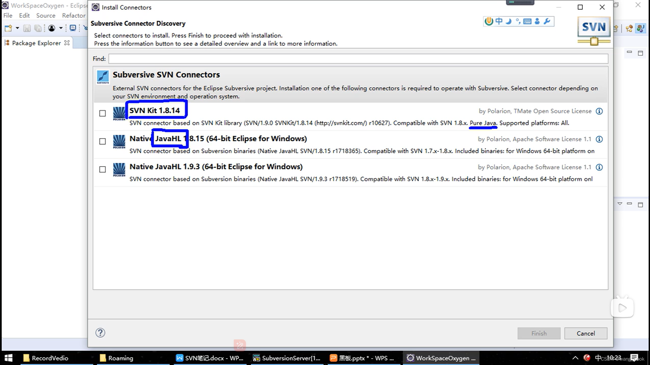Click the round black Eclipse toolbar icon

point(51,28)
